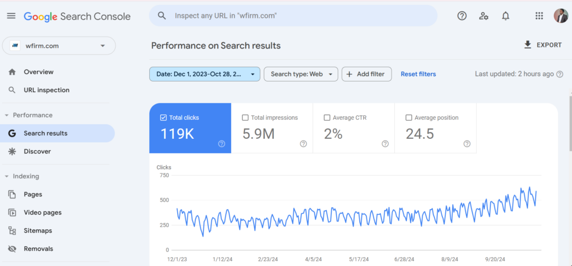This screenshot has height=266, width=572.
Task: Click the Add filter button
Action: point(366,74)
